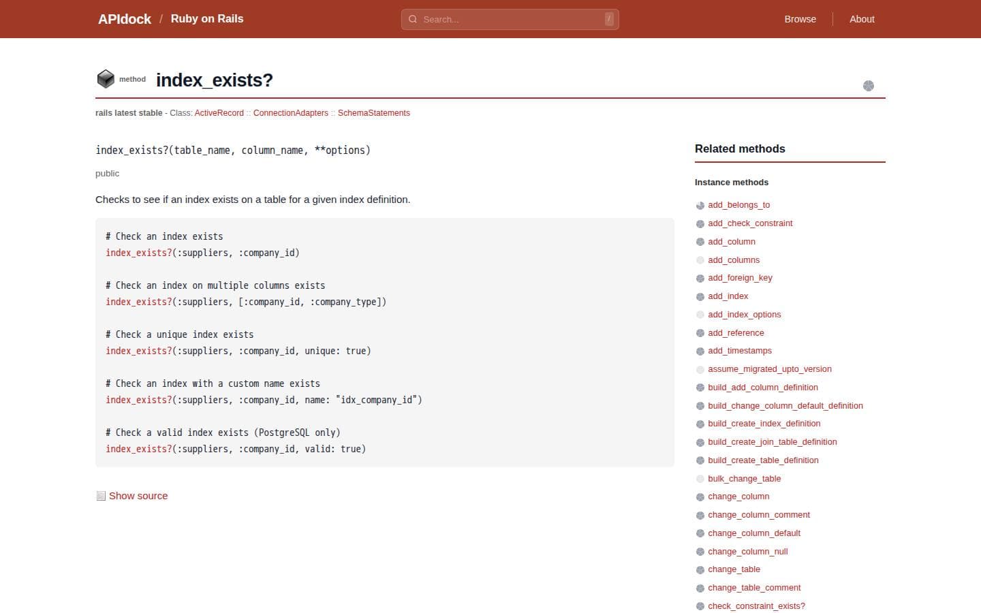Open the ActiveRecord class link
Image resolution: width=981 pixels, height=613 pixels.
click(x=219, y=113)
